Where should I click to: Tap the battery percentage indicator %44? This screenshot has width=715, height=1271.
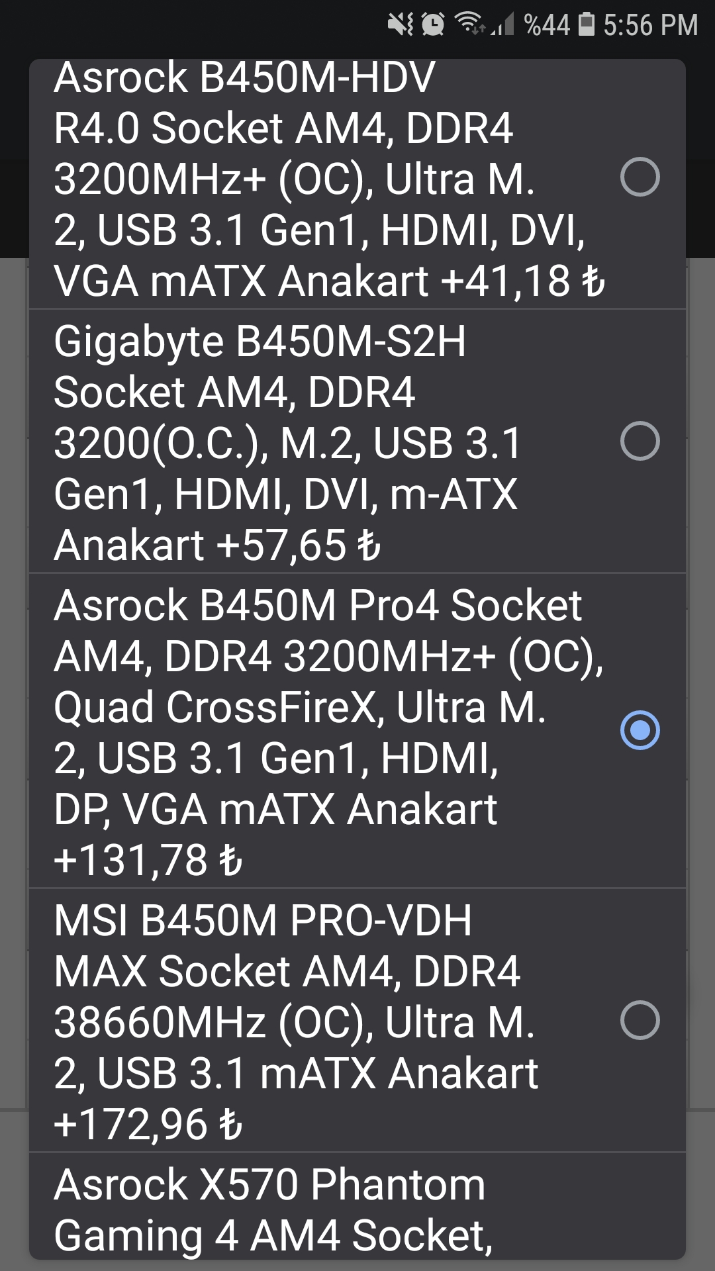click(x=546, y=25)
